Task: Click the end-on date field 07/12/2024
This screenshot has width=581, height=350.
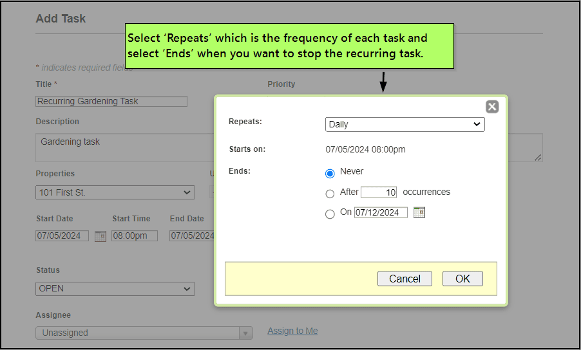Action: tap(381, 212)
